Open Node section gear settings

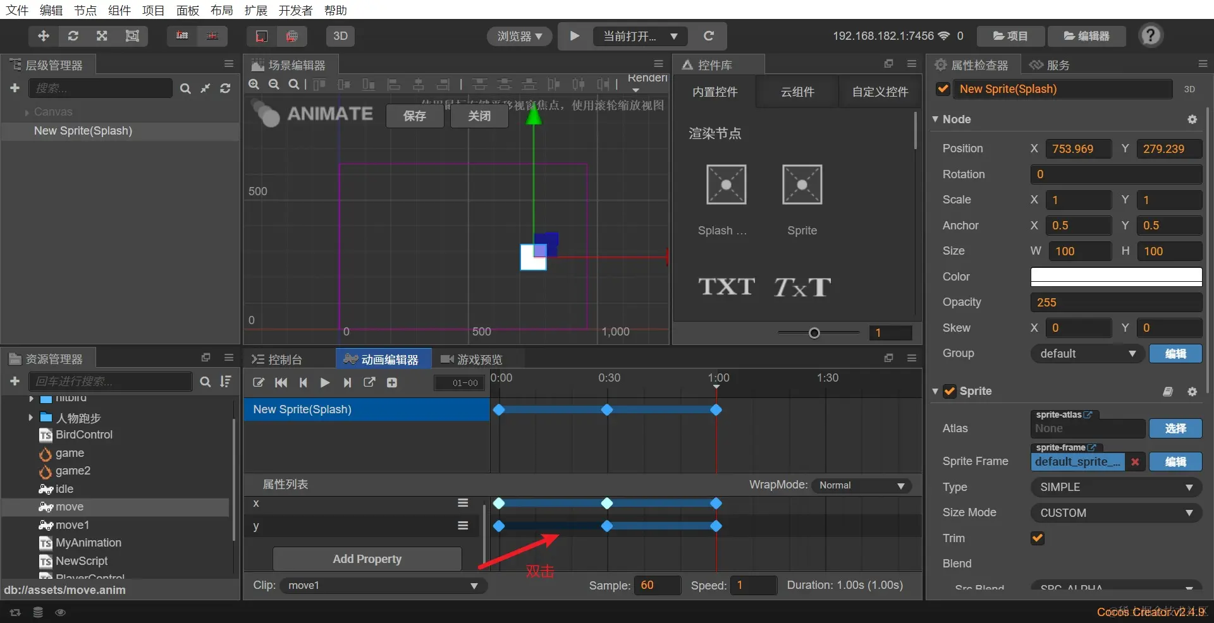1192,119
